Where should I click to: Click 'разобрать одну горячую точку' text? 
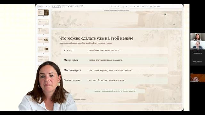pos(105,50)
